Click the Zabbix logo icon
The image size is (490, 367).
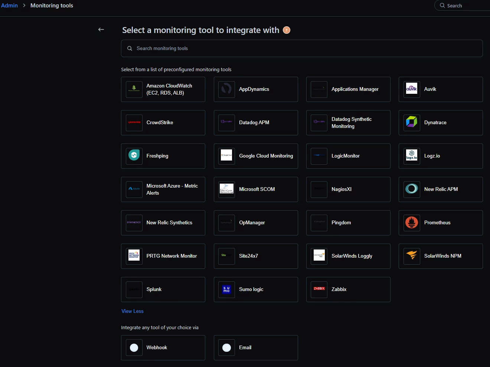[319, 290]
